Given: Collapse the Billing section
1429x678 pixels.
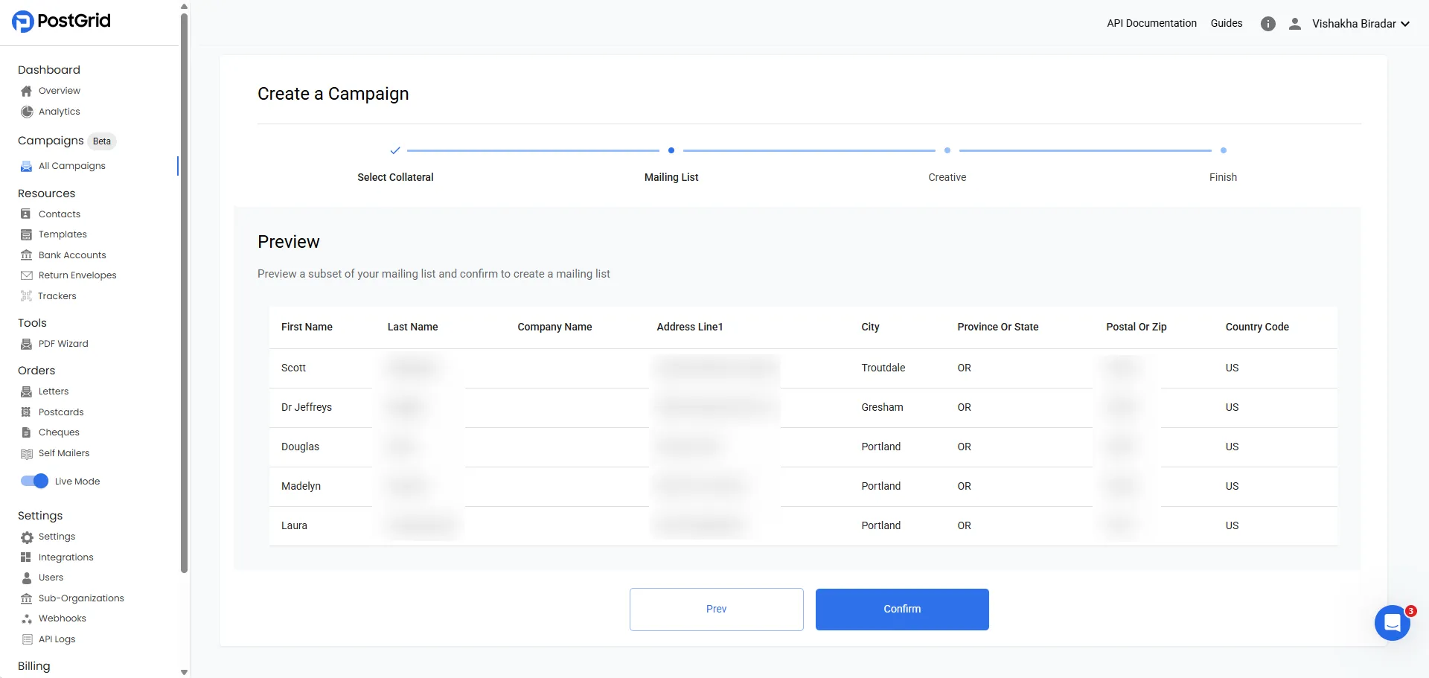Looking at the screenshot, I should [x=33, y=666].
